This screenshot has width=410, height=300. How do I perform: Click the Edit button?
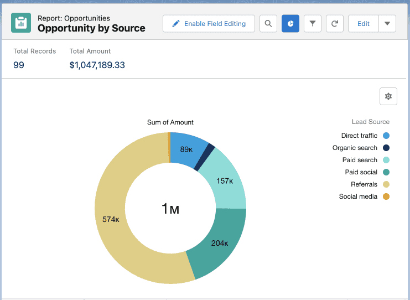tap(364, 24)
